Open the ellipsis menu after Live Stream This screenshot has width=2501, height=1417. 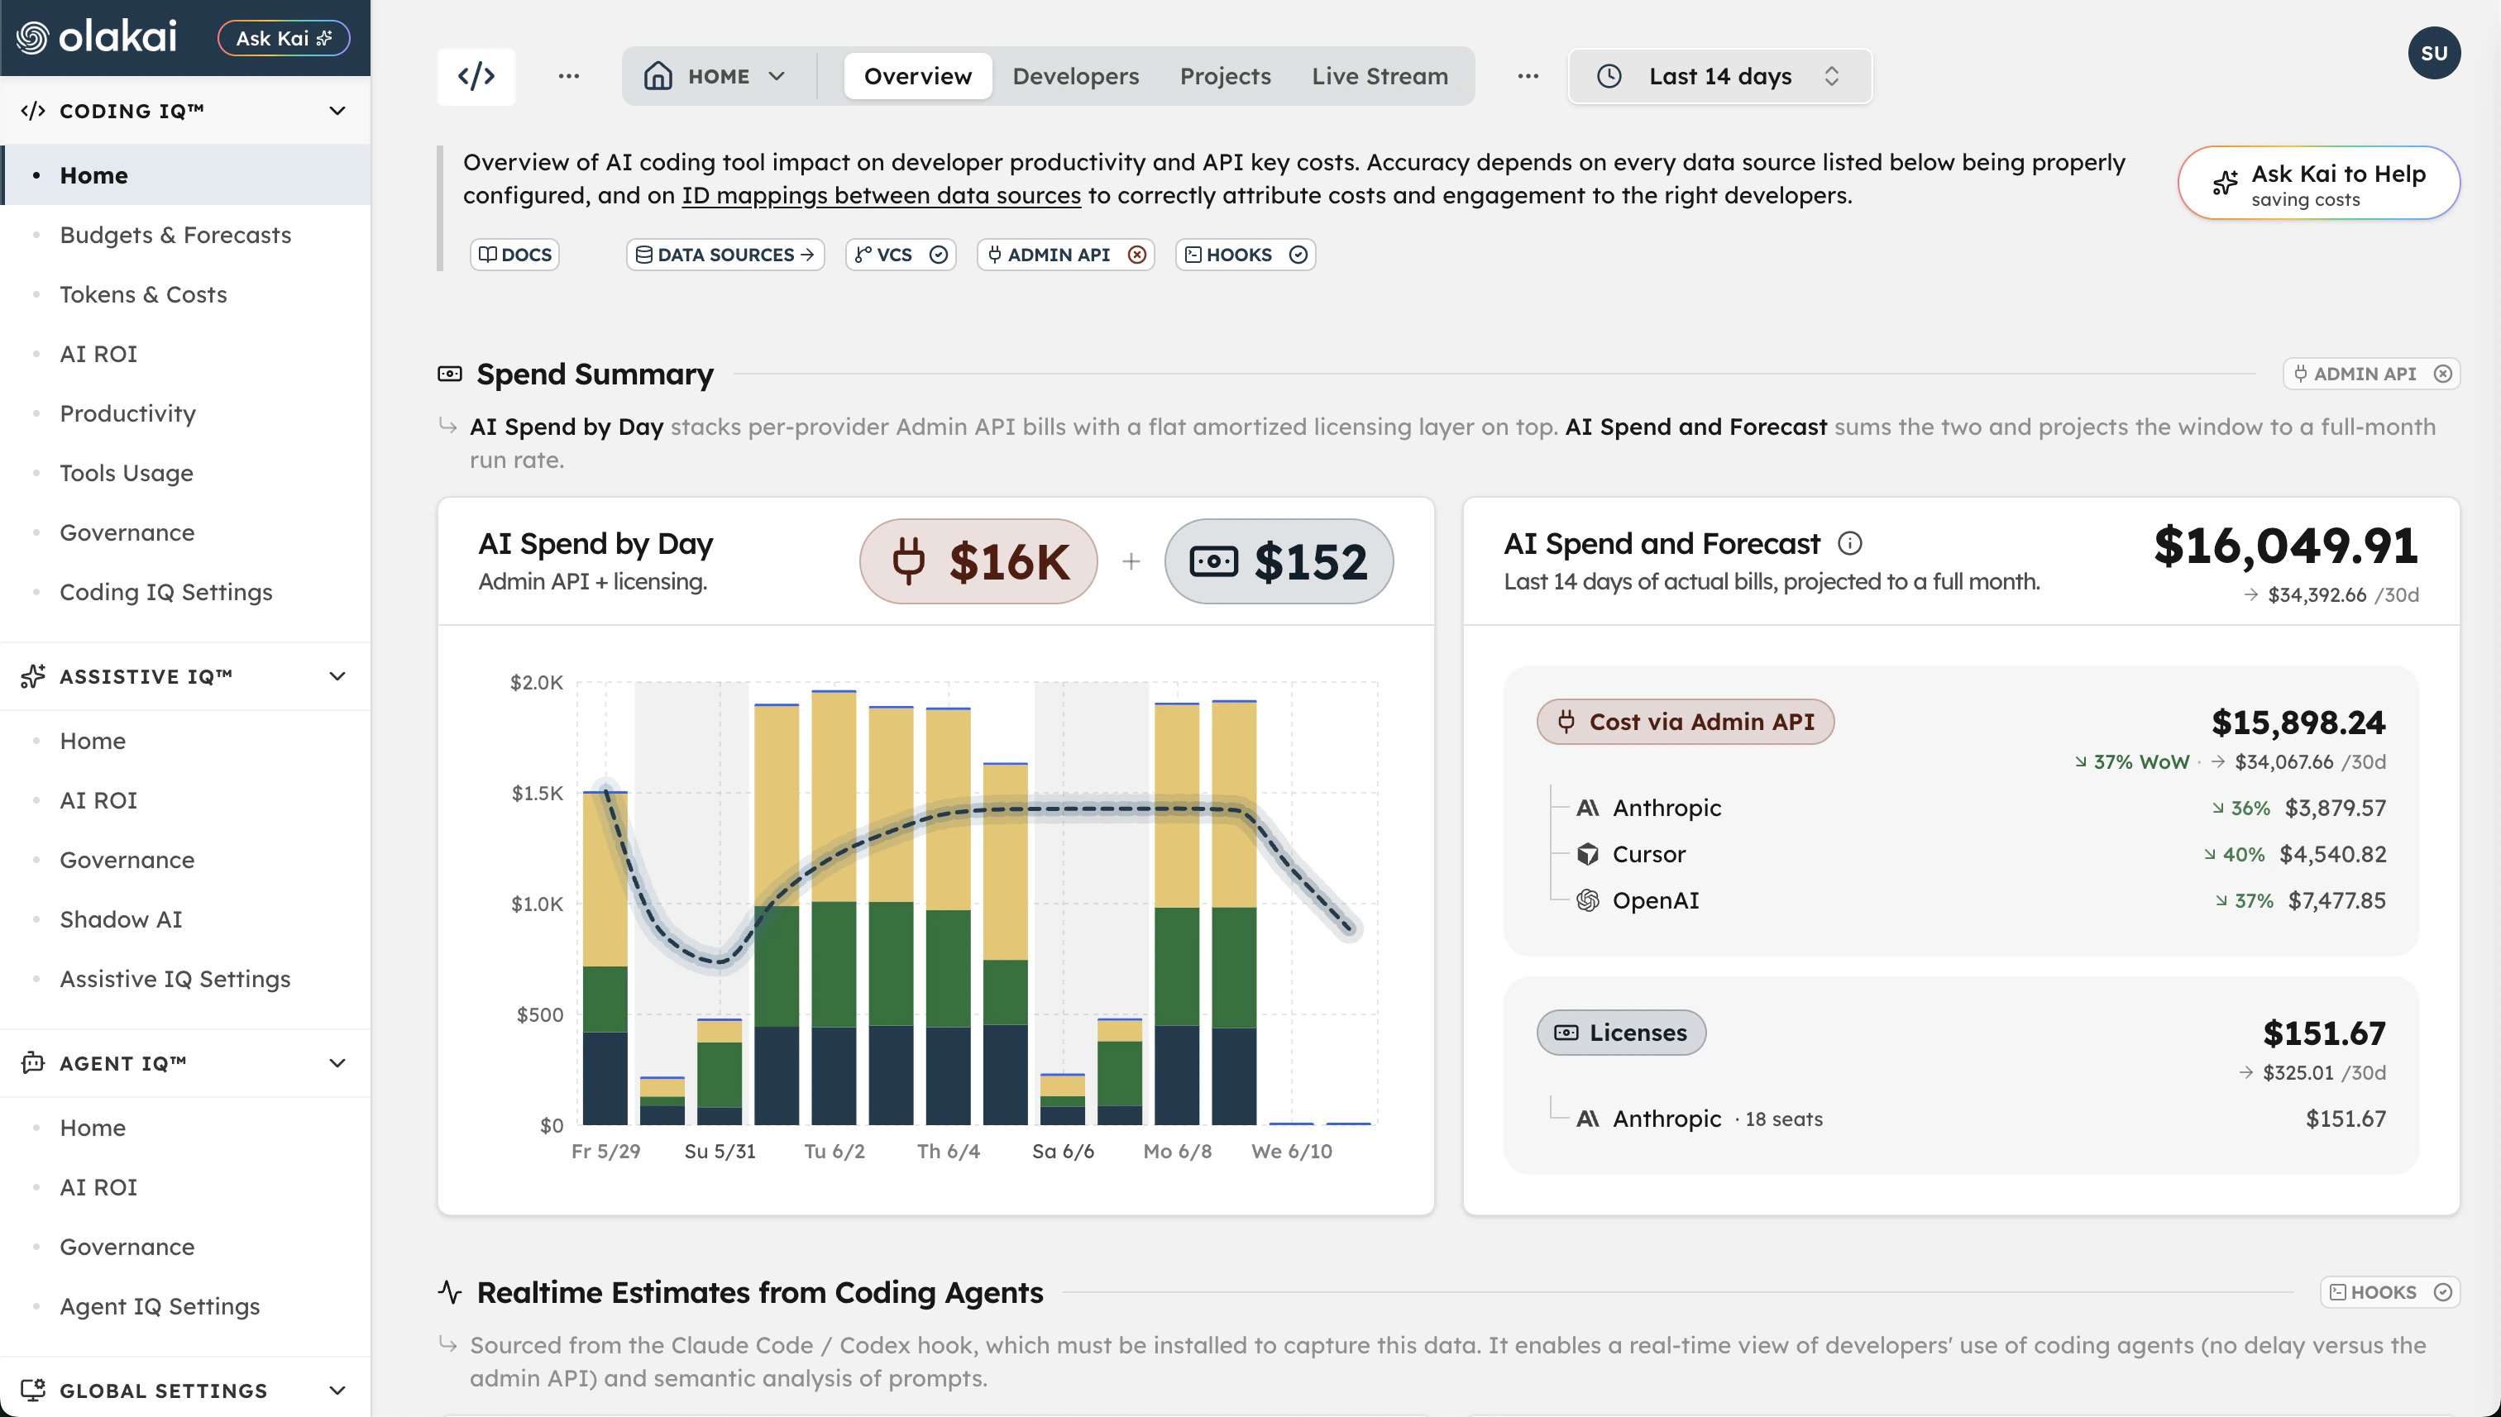point(1528,76)
